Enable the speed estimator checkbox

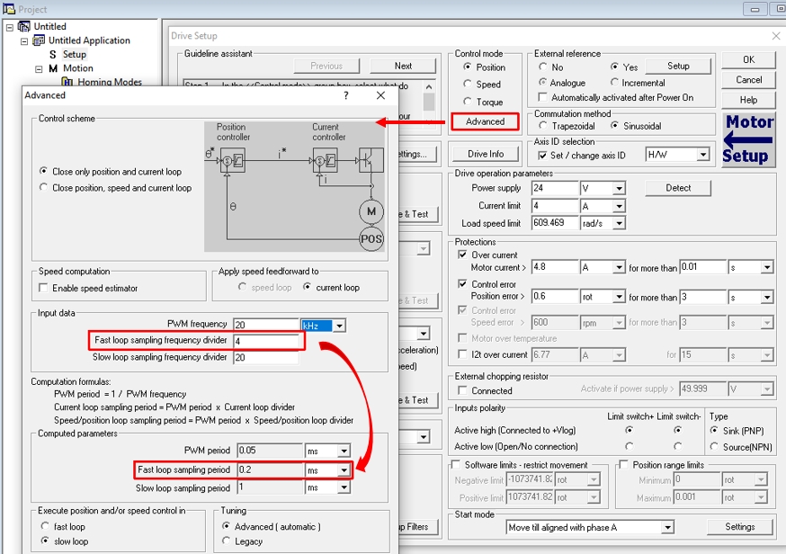(x=43, y=288)
